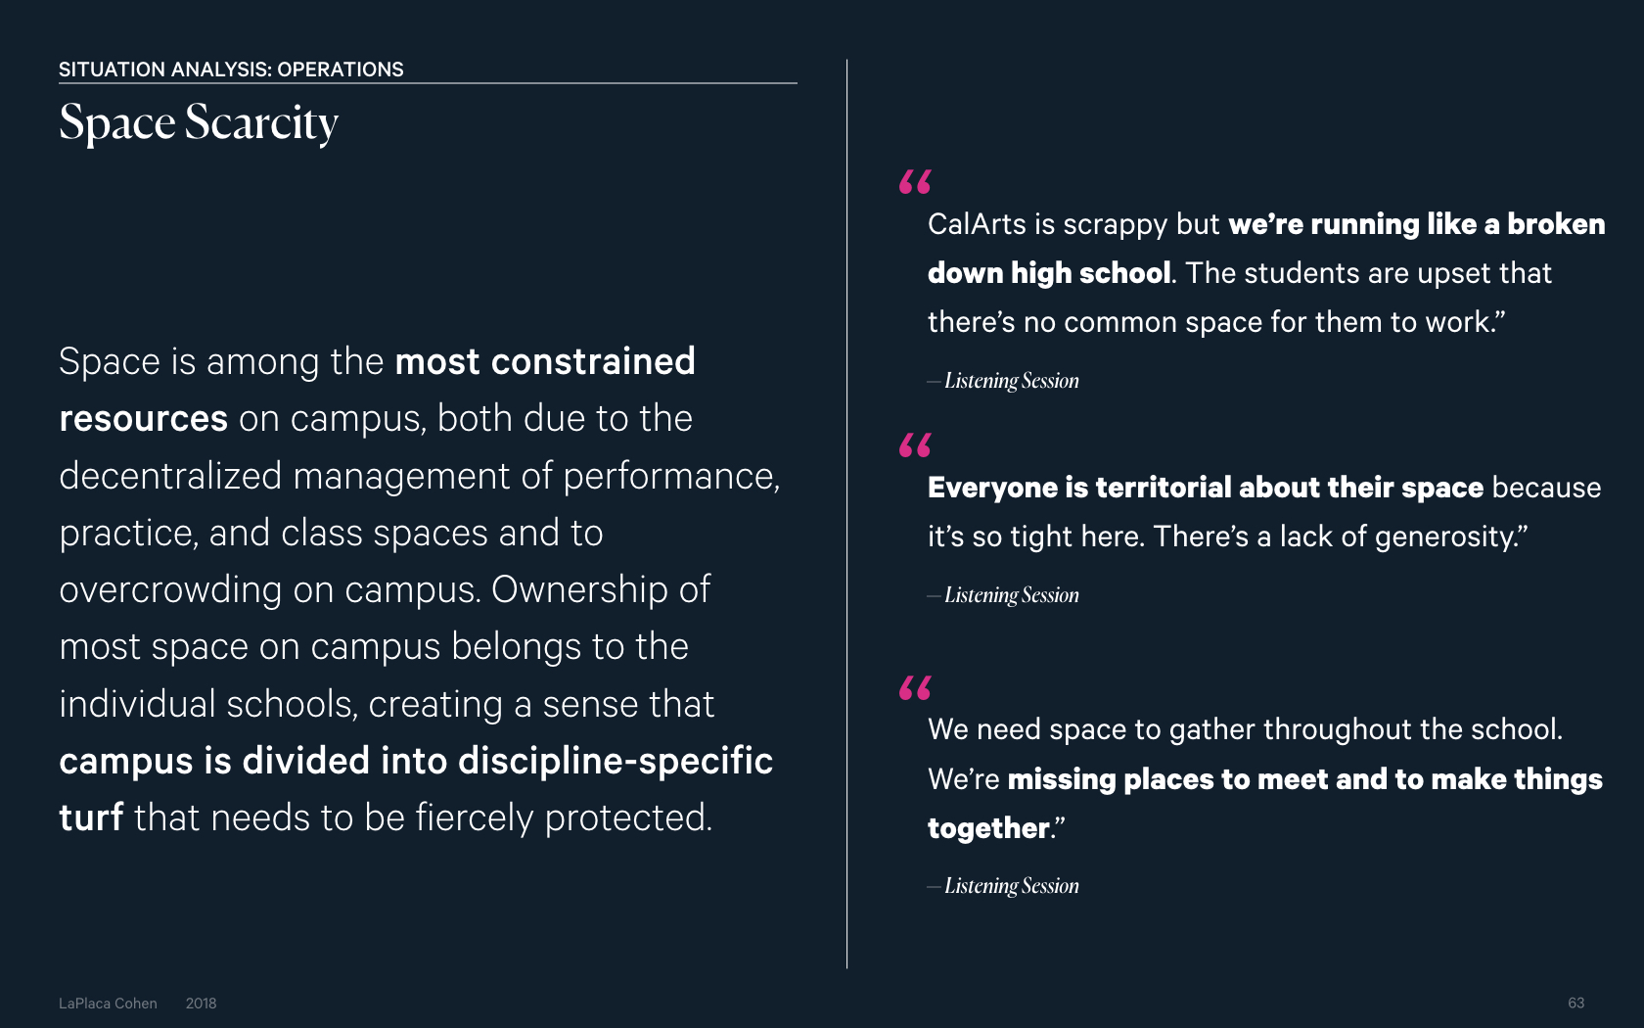Click the vertical divider line between columns
1644x1028 pixels.
(847, 514)
